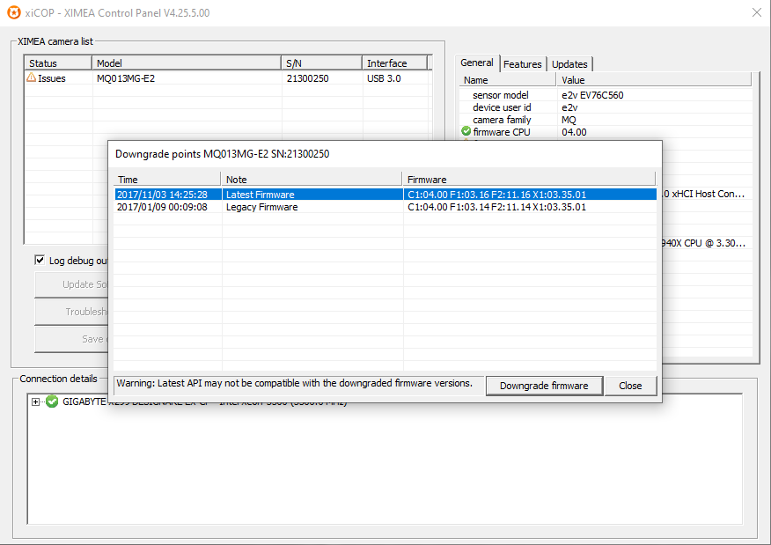Click the e2v EV76C560 sensor value
The width and height of the screenshot is (771, 545).
click(x=592, y=95)
